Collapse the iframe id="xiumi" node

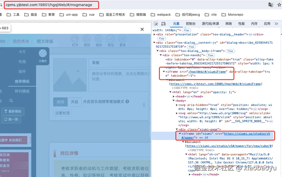coord(180,134)
